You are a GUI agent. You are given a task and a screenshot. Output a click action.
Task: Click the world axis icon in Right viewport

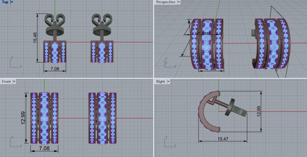[x=169, y=143]
